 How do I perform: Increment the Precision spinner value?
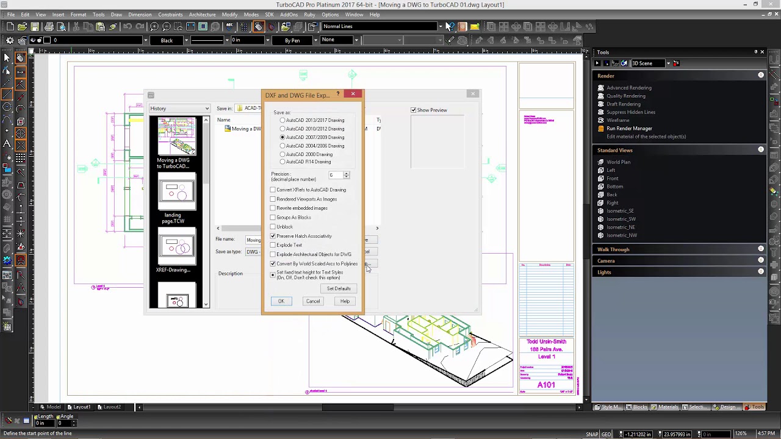(347, 174)
